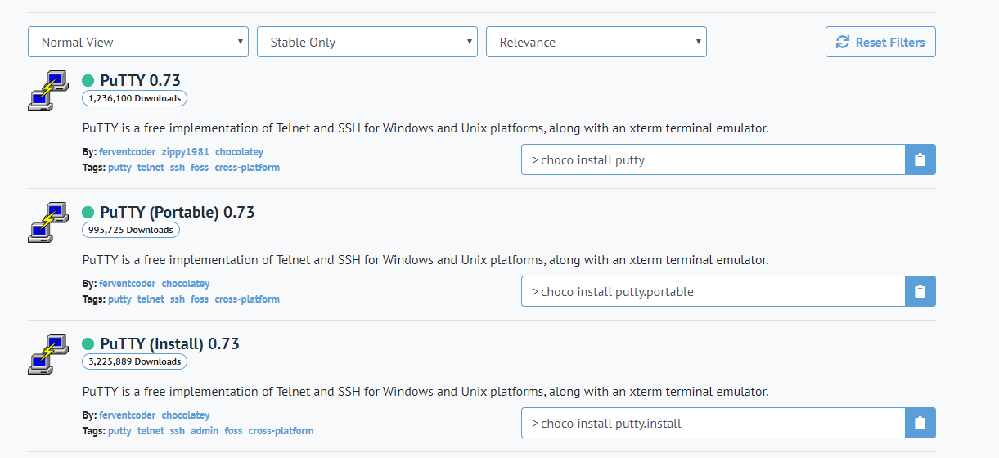Click author zippy1981 under PuTTY 0.73
999x458 pixels.
(186, 152)
